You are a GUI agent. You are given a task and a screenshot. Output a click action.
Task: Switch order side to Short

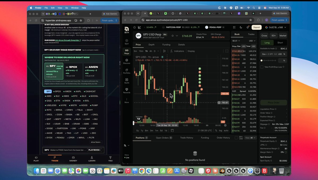click(x=280, y=43)
